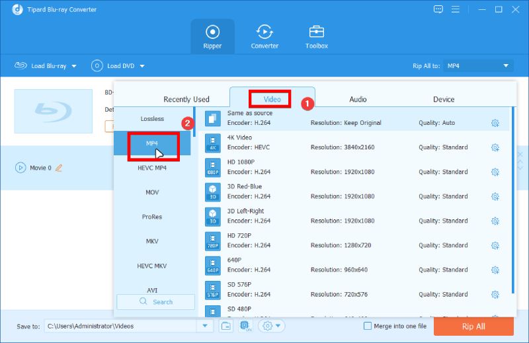This screenshot has width=529, height=343.
Task: Click the Same as source preset icon
Action: click(x=212, y=118)
